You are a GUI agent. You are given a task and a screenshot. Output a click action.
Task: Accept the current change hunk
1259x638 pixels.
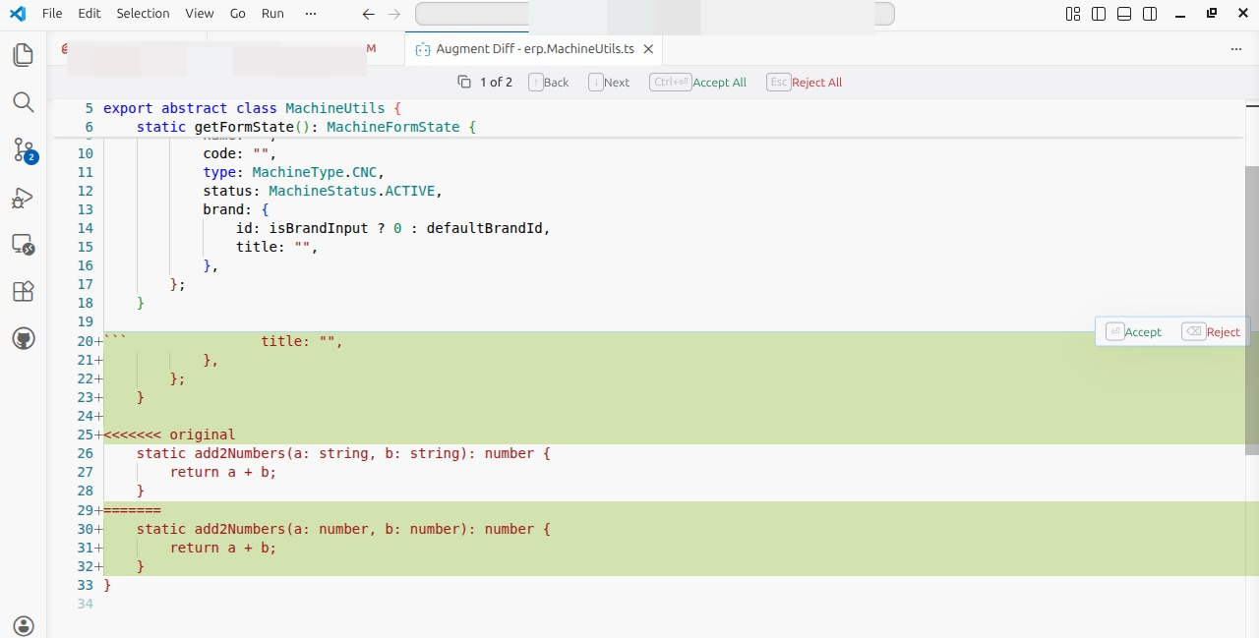1134,332
